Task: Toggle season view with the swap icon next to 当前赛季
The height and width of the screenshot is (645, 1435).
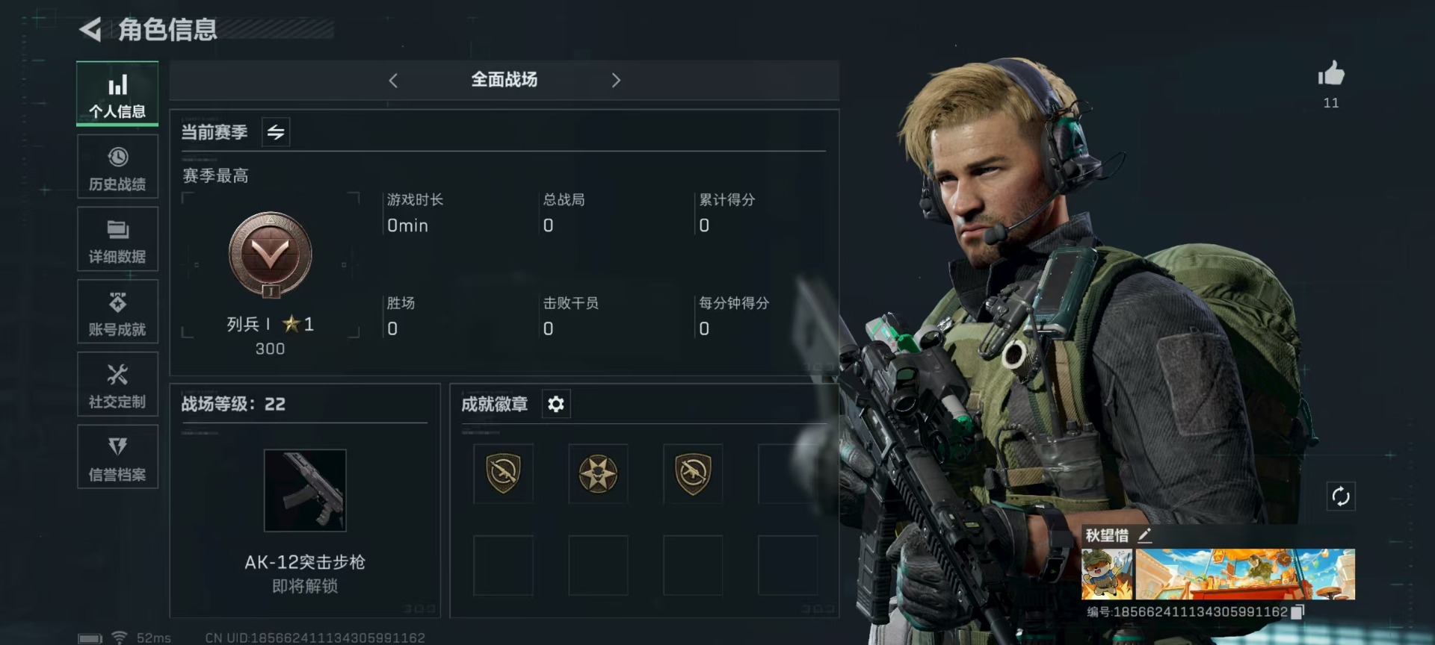Action: click(x=276, y=132)
